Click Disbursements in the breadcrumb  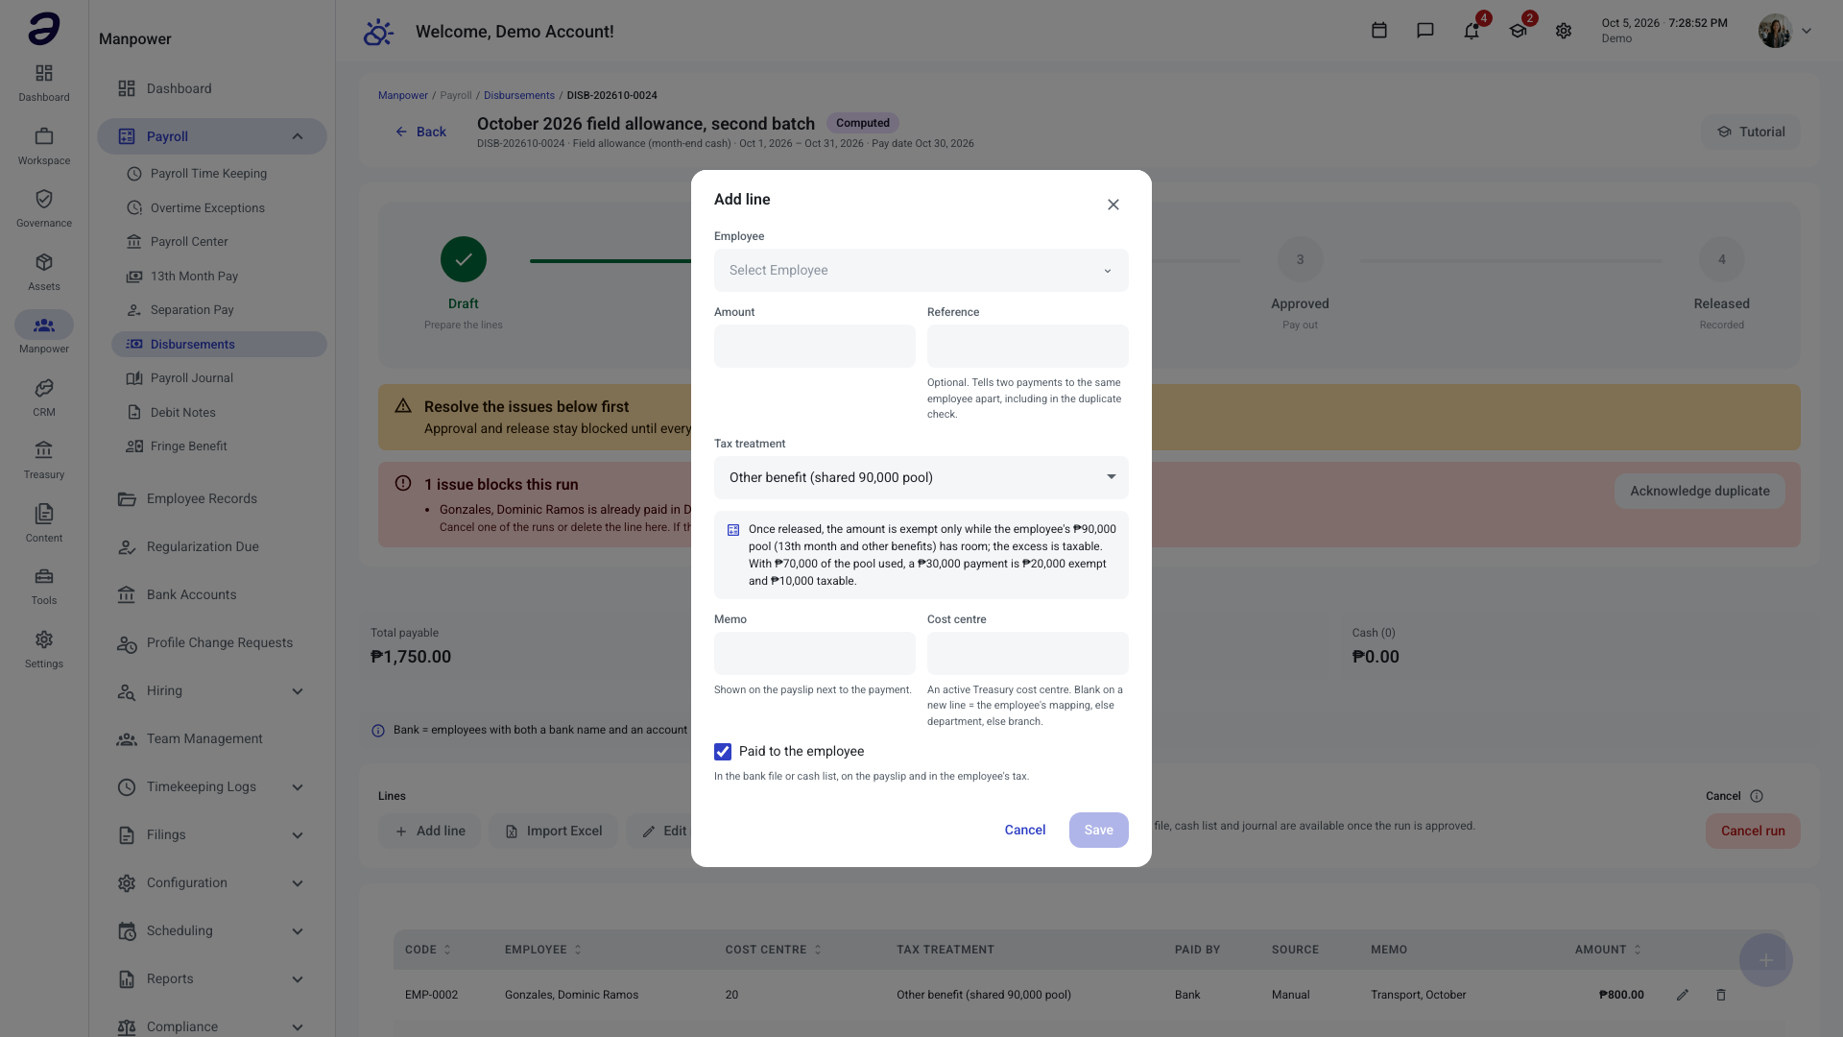point(519,95)
